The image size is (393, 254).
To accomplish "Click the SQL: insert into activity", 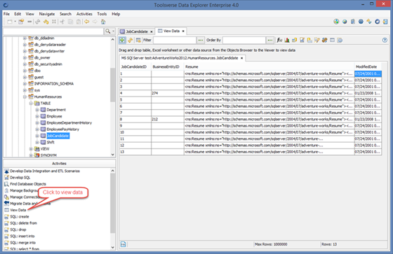I will 22,236.
